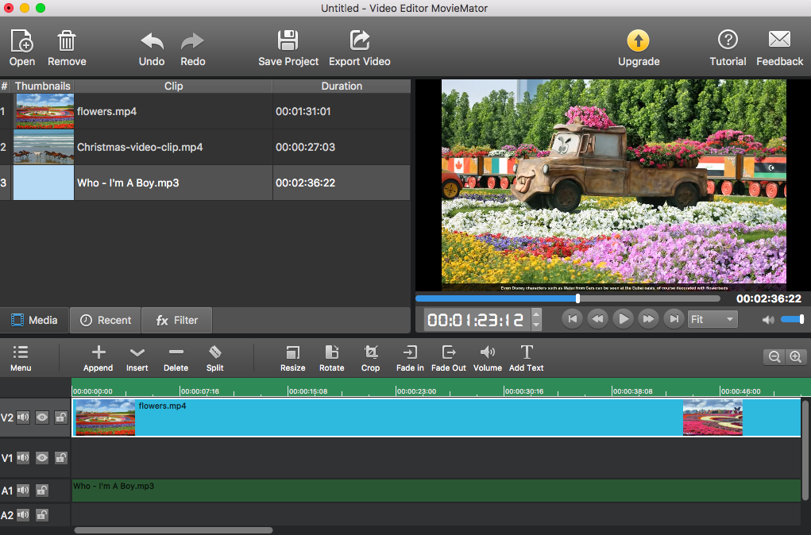Select the Add Text tool
811x535 pixels.
pos(526,358)
